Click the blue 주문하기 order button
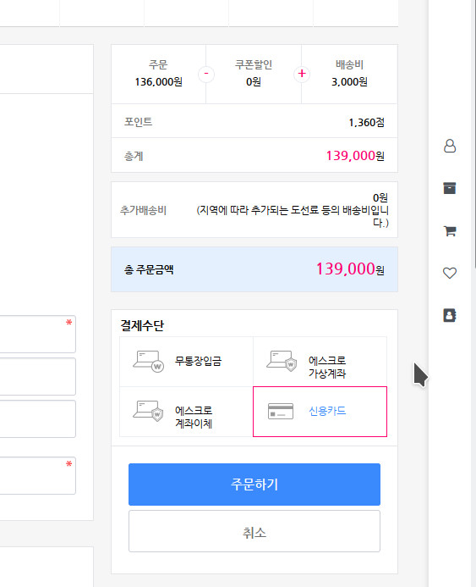The image size is (476, 587). pos(254,485)
